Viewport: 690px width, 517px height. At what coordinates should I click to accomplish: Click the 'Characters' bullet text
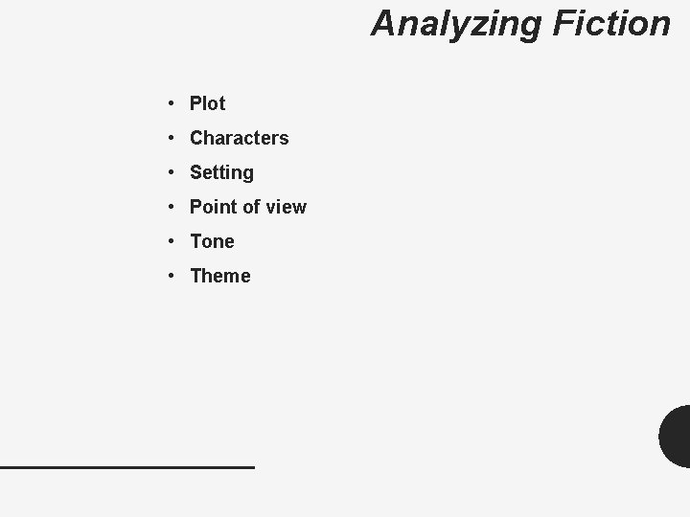(240, 138)
